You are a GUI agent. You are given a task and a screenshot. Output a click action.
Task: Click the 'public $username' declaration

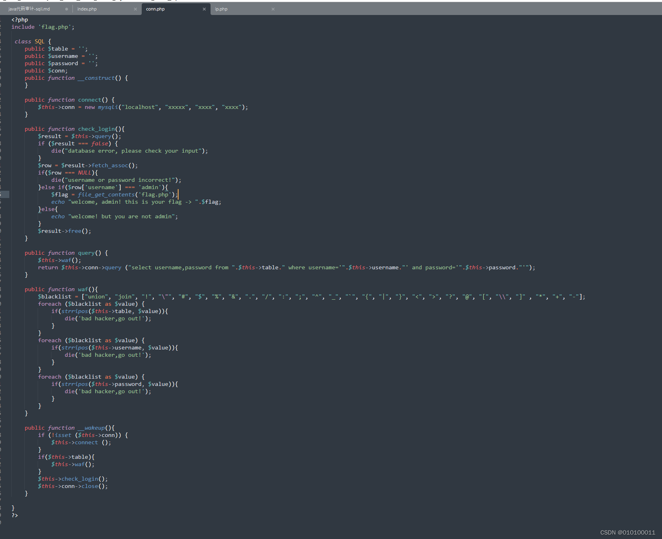(61, 56)
